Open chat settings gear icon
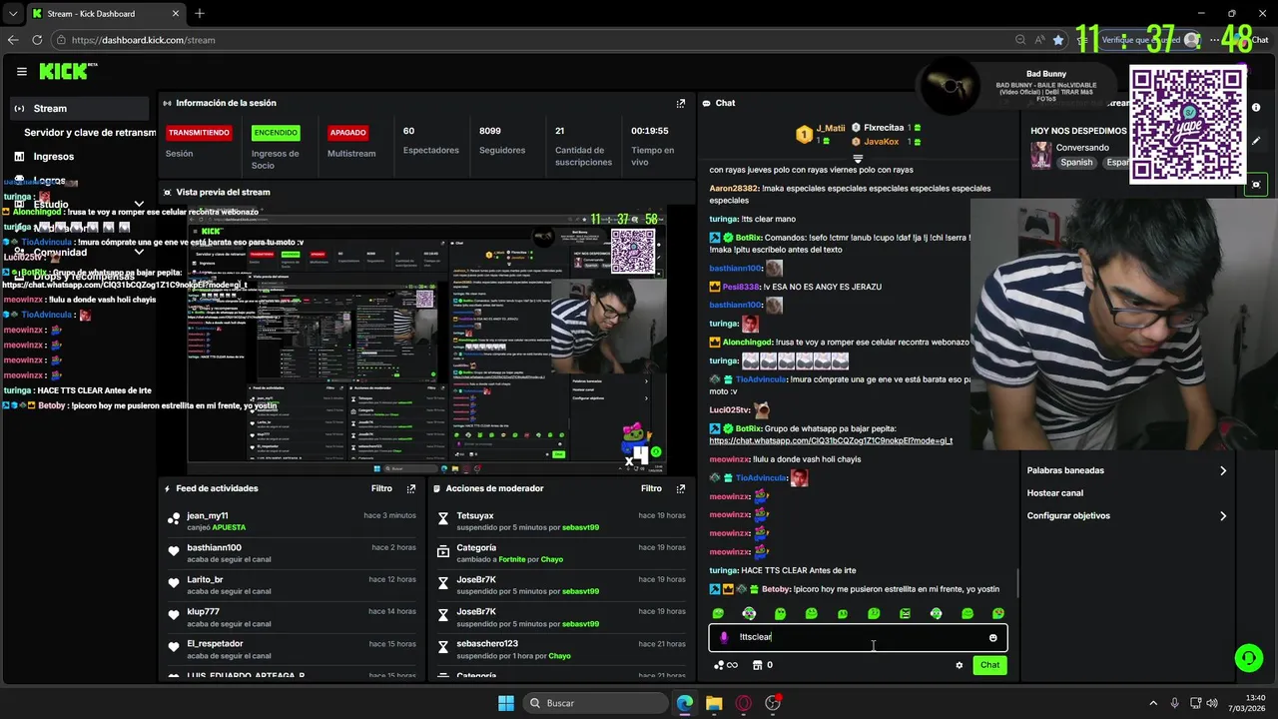1278x719 pixels. (959, 665)
